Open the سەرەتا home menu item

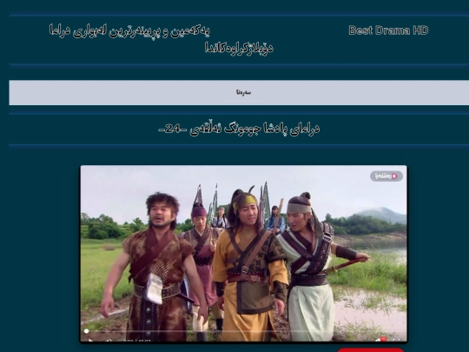[243, 92]
